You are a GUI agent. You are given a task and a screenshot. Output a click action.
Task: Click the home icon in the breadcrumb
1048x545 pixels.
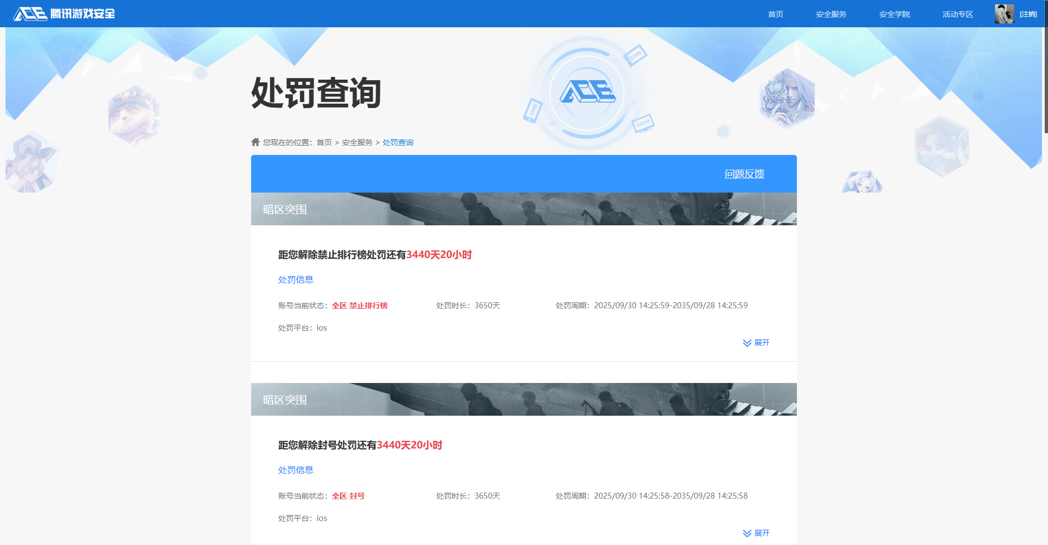pyautogui.click(x=255, y=142)
